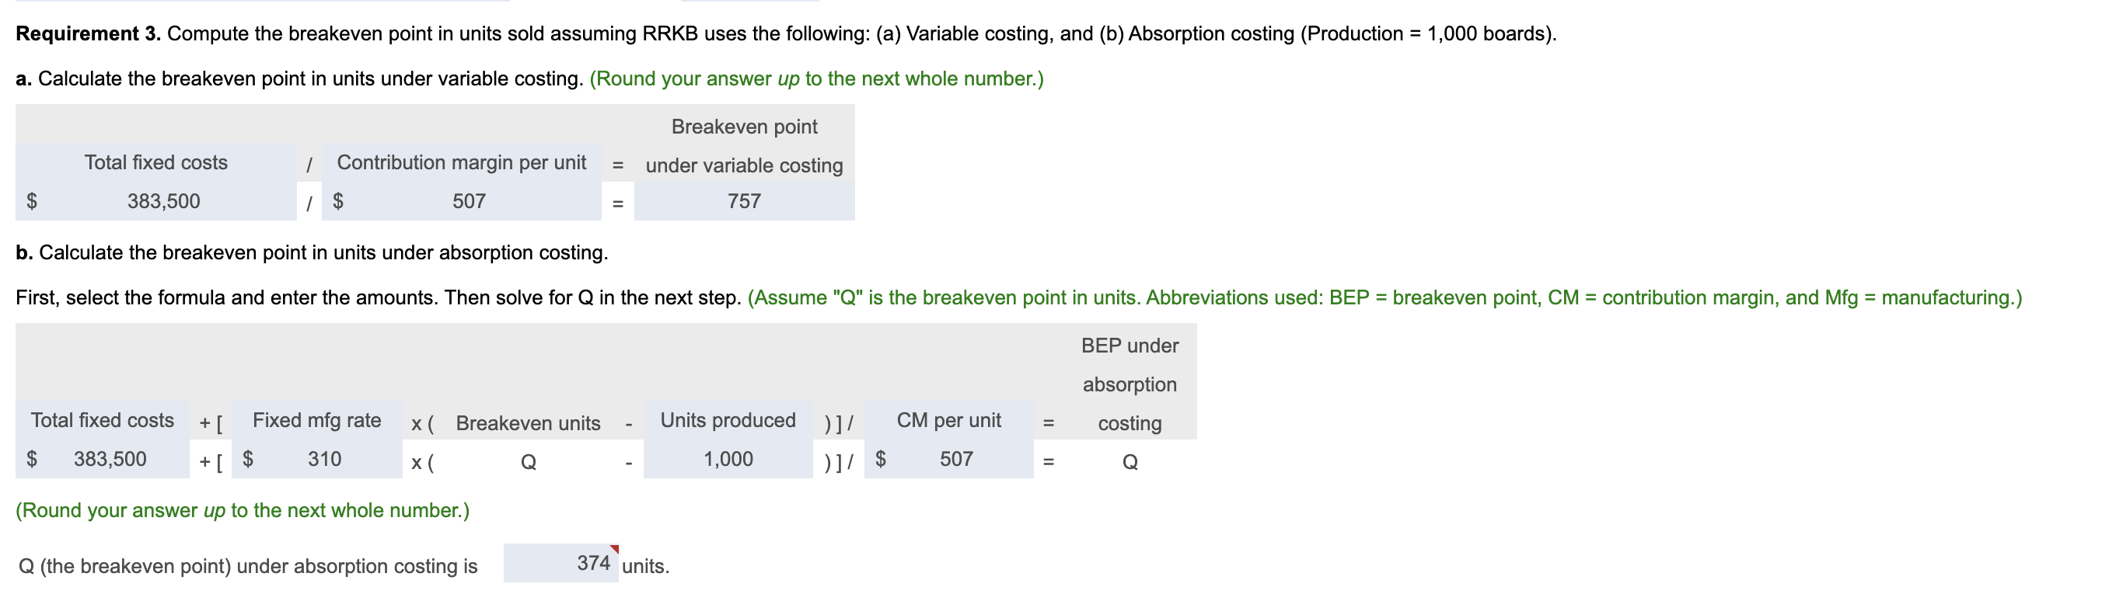Click the BEP under absorption costing header
The image size is (2102, 601).
[x=1130, y=384]
